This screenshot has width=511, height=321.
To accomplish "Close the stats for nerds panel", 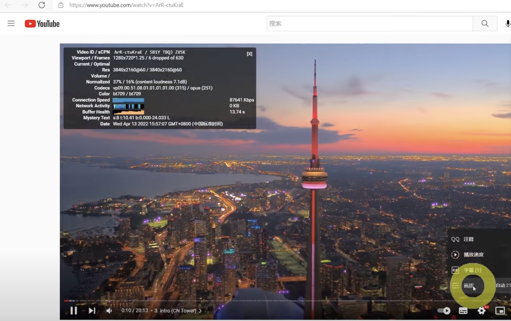I will pyautogui.click(x=249, y=54).
